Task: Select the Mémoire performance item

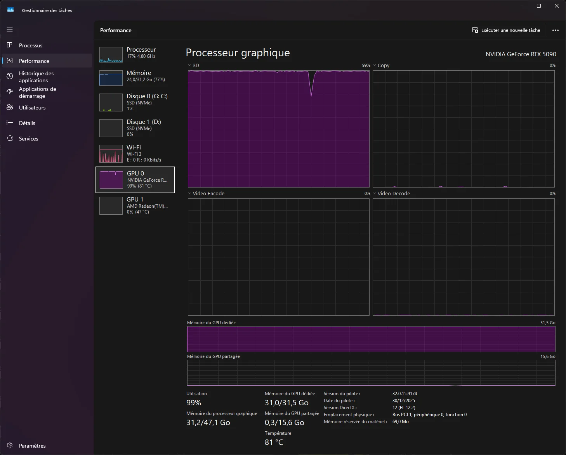Action: coord(135,78)
